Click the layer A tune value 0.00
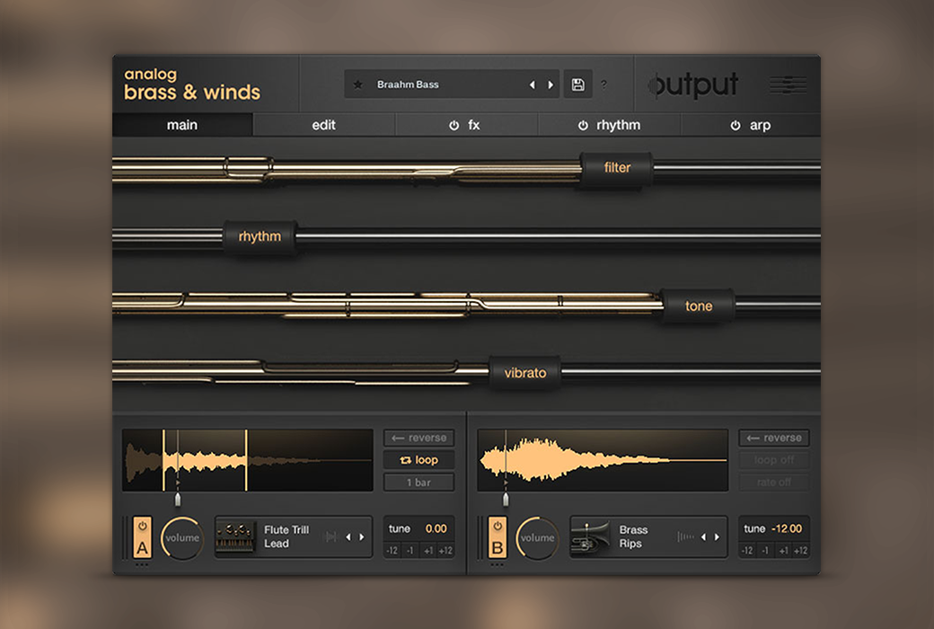This screenshot has width=934, height=629. point(436,529)
